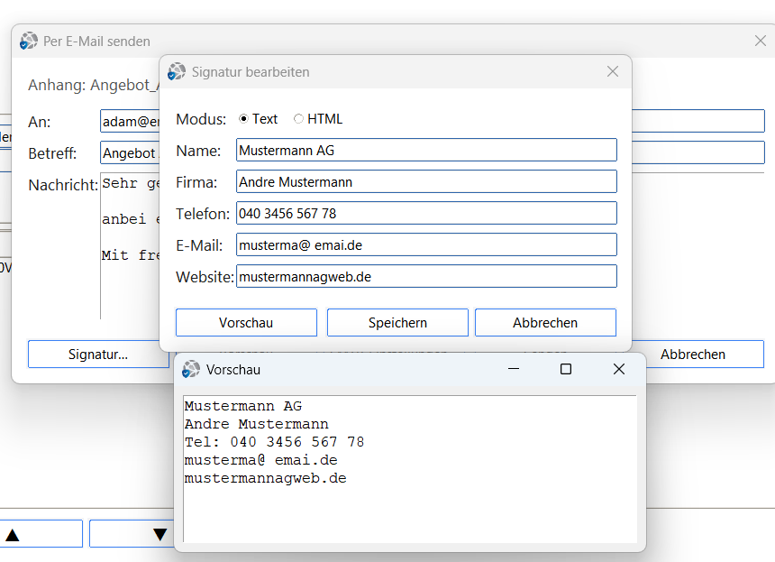Screen dimensions: 775x562
Task: Click preview line 'Tel: 040 3456 567 78'
Action: [x=274, y=442]
